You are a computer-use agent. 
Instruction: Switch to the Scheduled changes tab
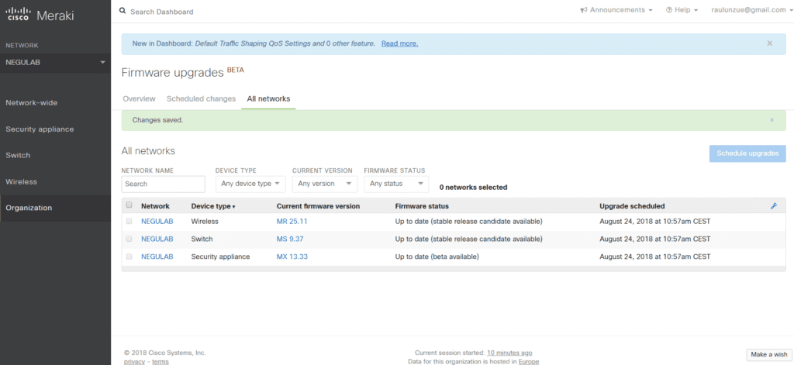click(x=201, y=98)
